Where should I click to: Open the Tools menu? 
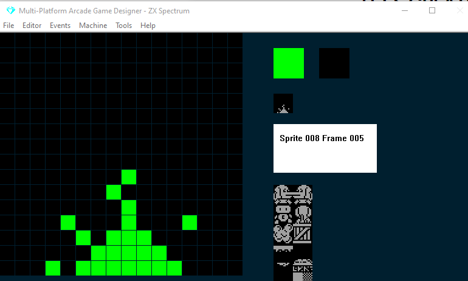click(x=123, y=26)
